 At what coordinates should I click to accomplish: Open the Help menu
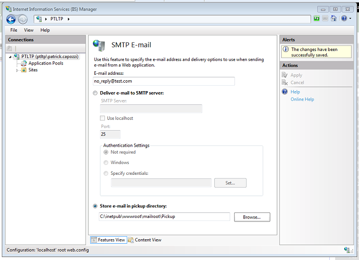coord(45,30)
